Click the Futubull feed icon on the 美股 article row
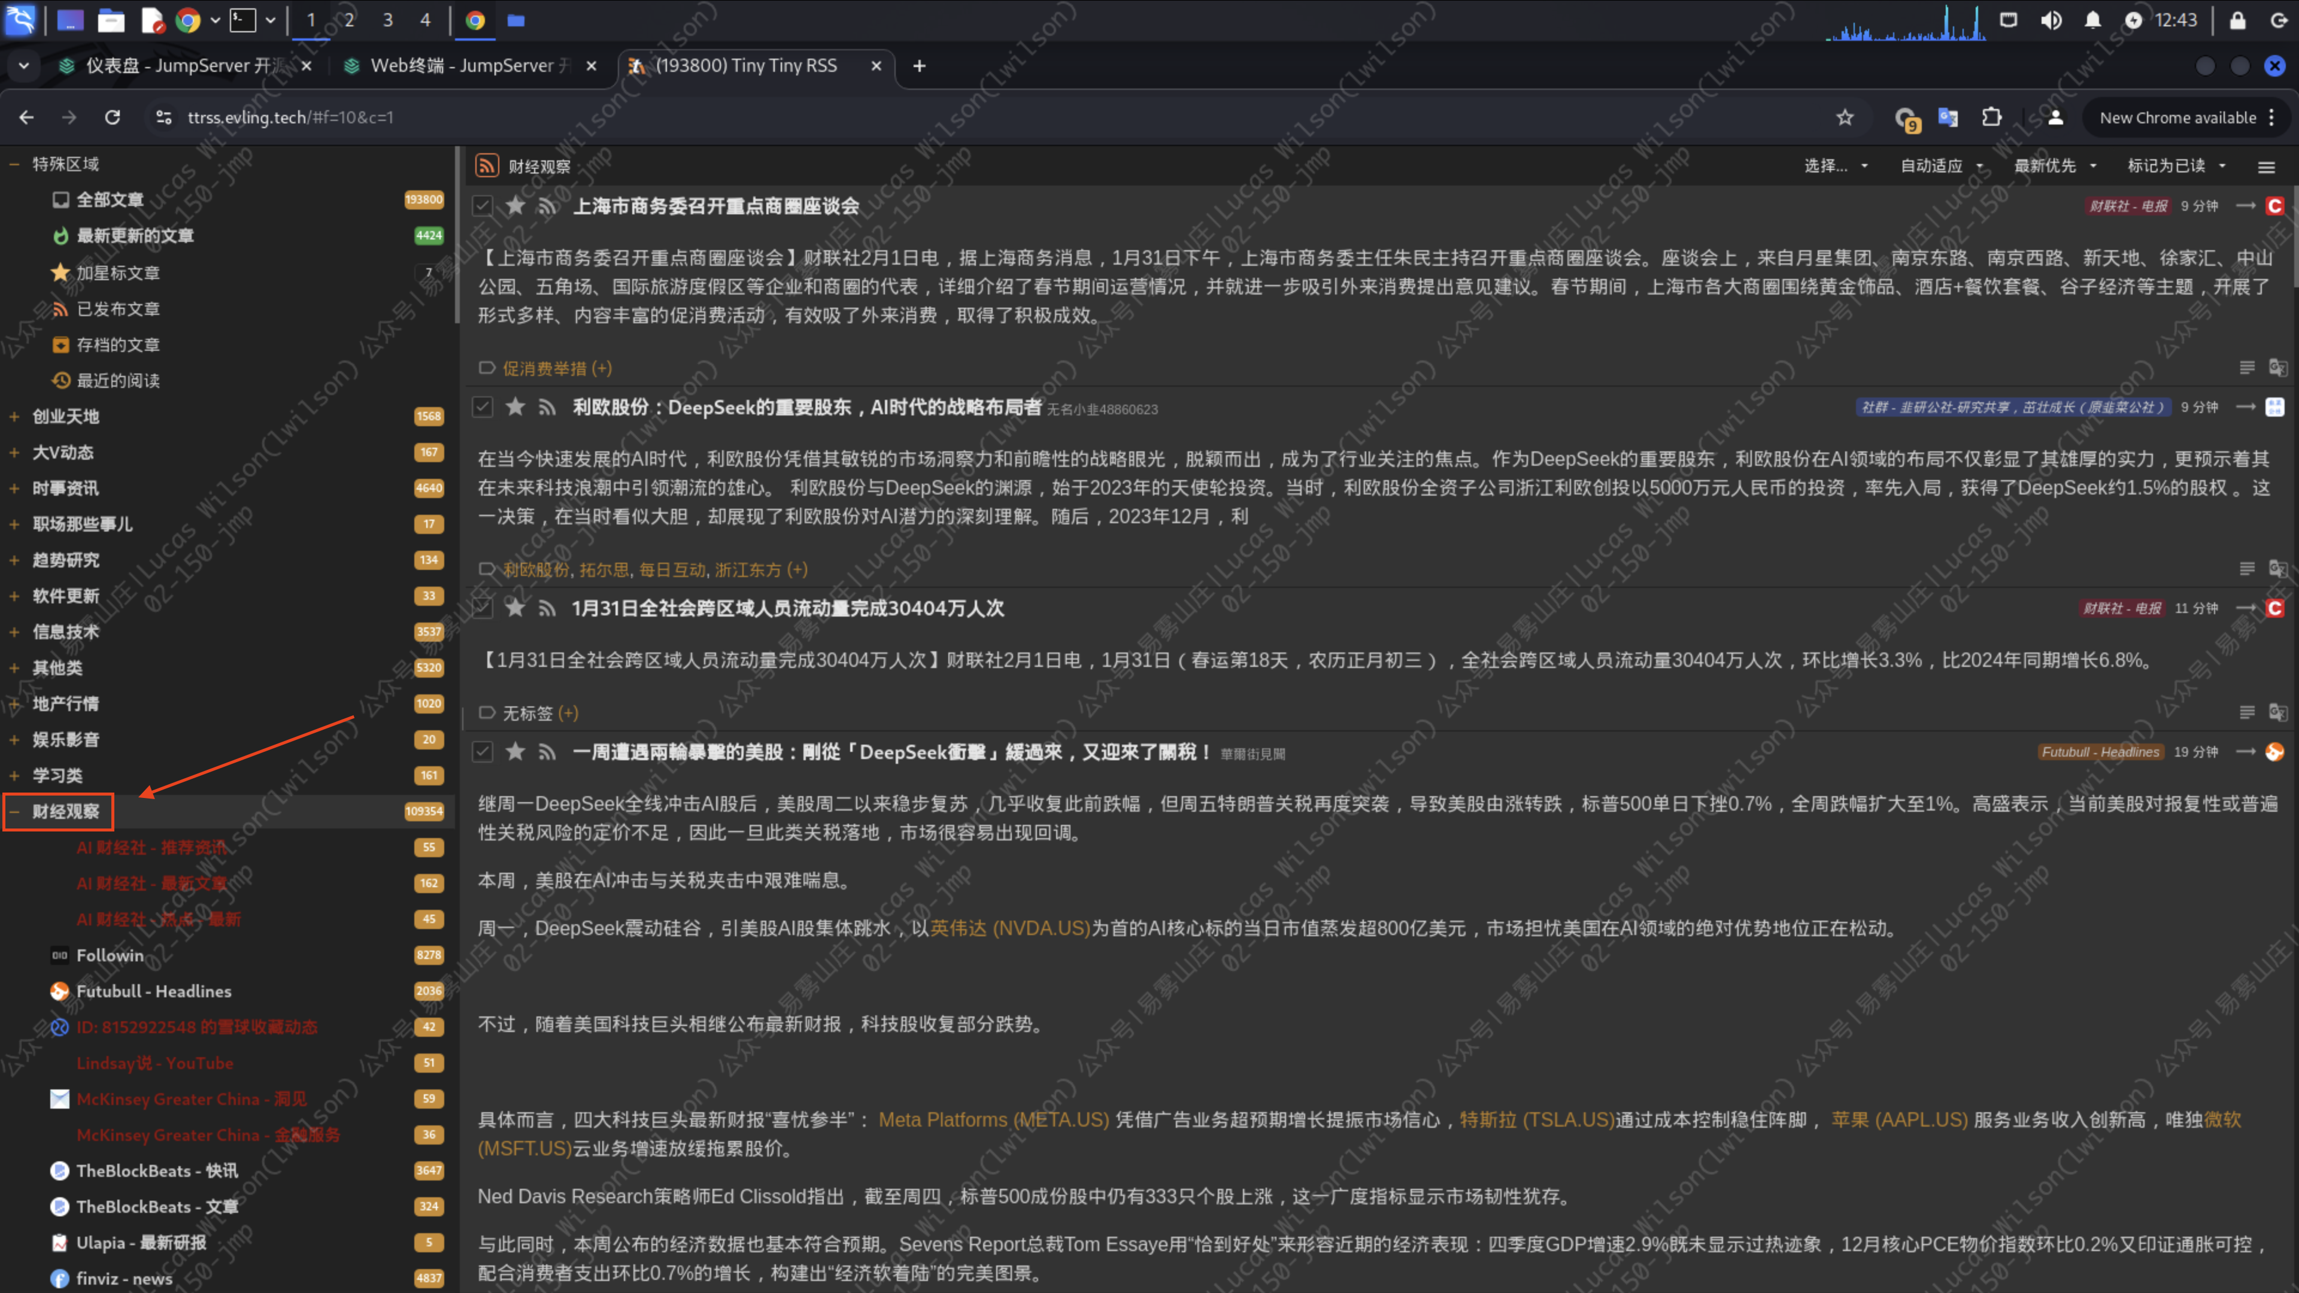The height and width of the screenshot is (1293, 2299). 2275,751
